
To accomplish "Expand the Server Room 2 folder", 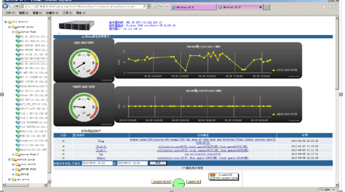I will pos(13,155).
